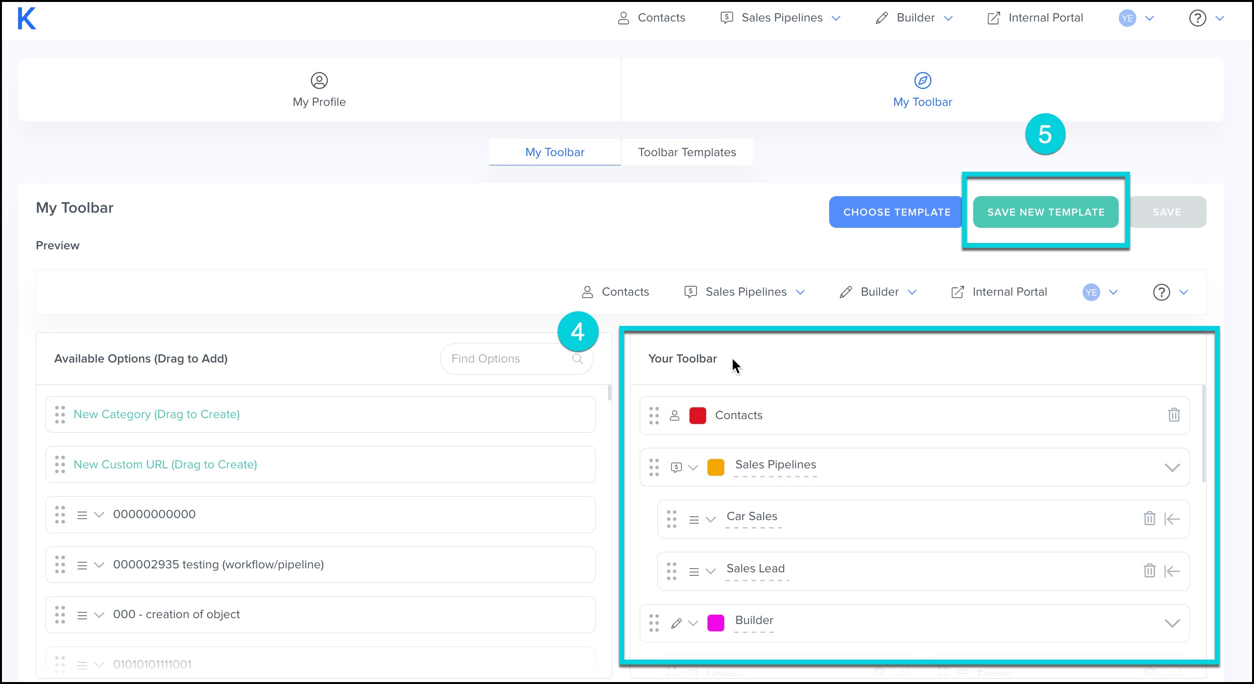Image resolution: width=1254 pixels, height=684 pixels.
Task: Click trash icon on Car Sales row
Action: [1149, 518]
